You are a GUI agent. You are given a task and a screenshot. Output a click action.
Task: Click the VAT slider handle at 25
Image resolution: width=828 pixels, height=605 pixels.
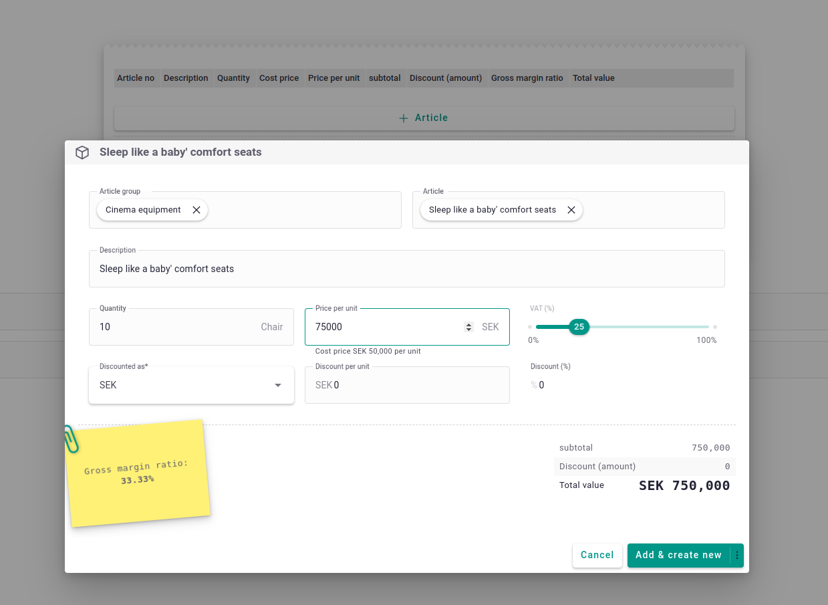point(579,327)
